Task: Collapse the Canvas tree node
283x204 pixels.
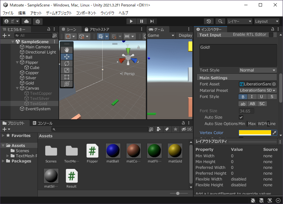Action: tap(17, 88)
